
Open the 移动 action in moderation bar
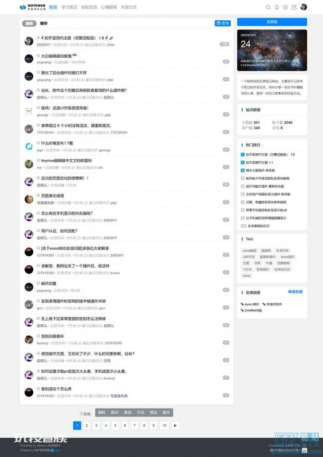[x=115, y=412]
